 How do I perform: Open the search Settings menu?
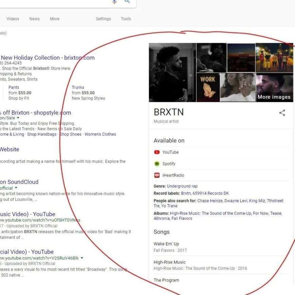[103, 19]
